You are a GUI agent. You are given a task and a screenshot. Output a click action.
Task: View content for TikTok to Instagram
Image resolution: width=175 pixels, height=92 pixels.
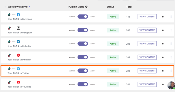point(147,30)
